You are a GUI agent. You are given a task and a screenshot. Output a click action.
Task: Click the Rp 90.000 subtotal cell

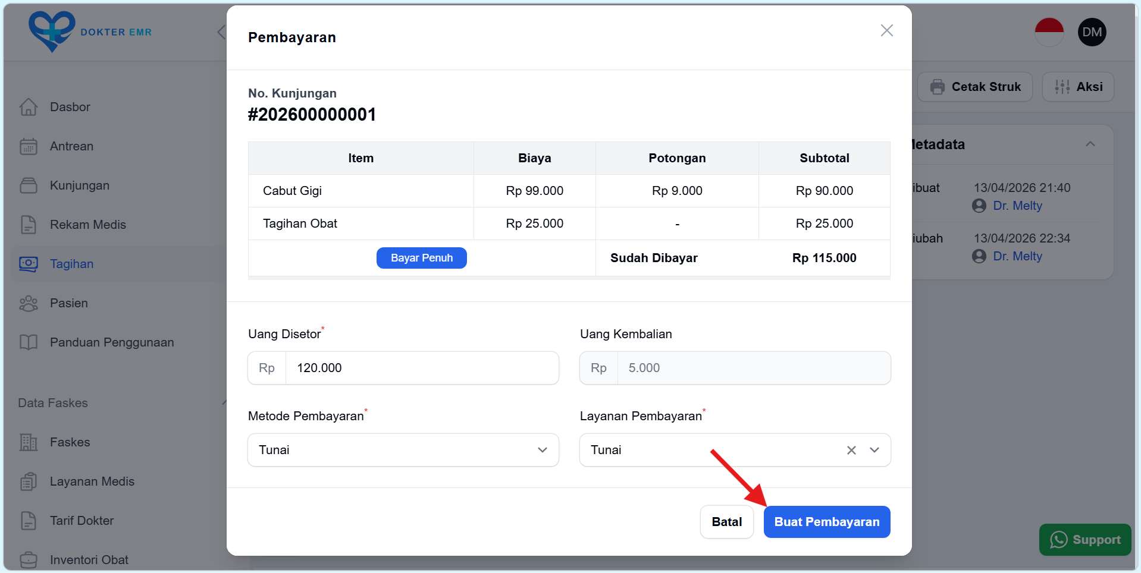[x=825, y=191]
